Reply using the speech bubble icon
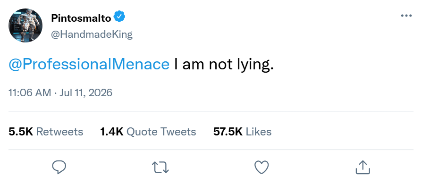 coord(59,167)
